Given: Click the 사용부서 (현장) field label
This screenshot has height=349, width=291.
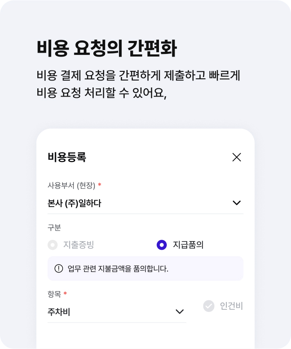Looking at the screenshot, I should tap(71, 185).
